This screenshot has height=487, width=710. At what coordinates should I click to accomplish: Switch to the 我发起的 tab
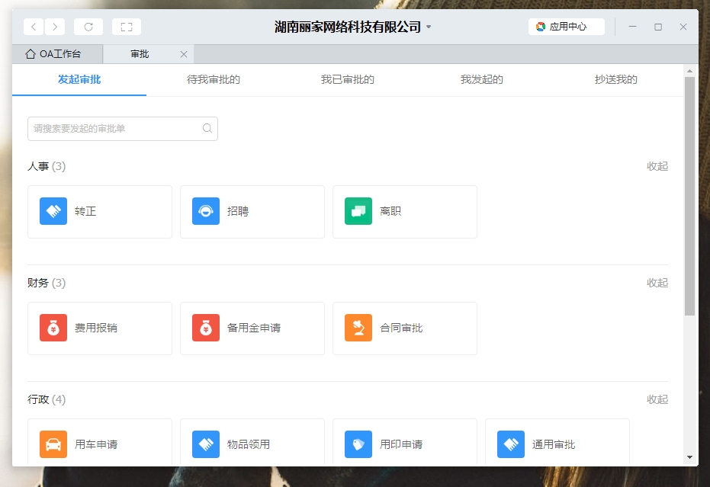481,79
